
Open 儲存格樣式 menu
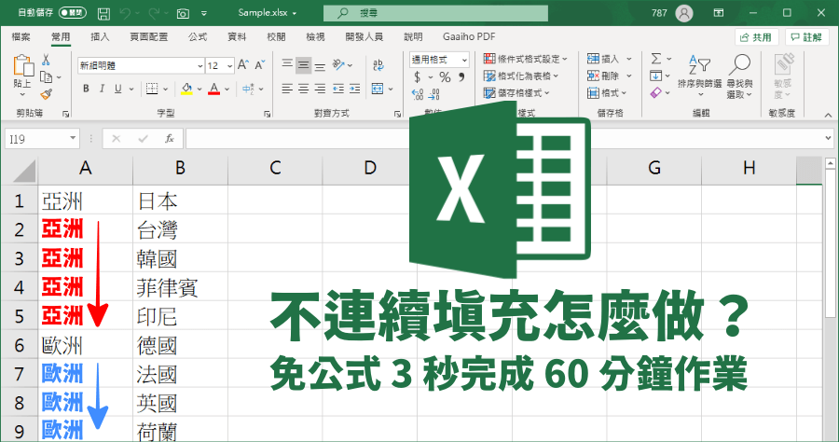[x=516, y=93]
